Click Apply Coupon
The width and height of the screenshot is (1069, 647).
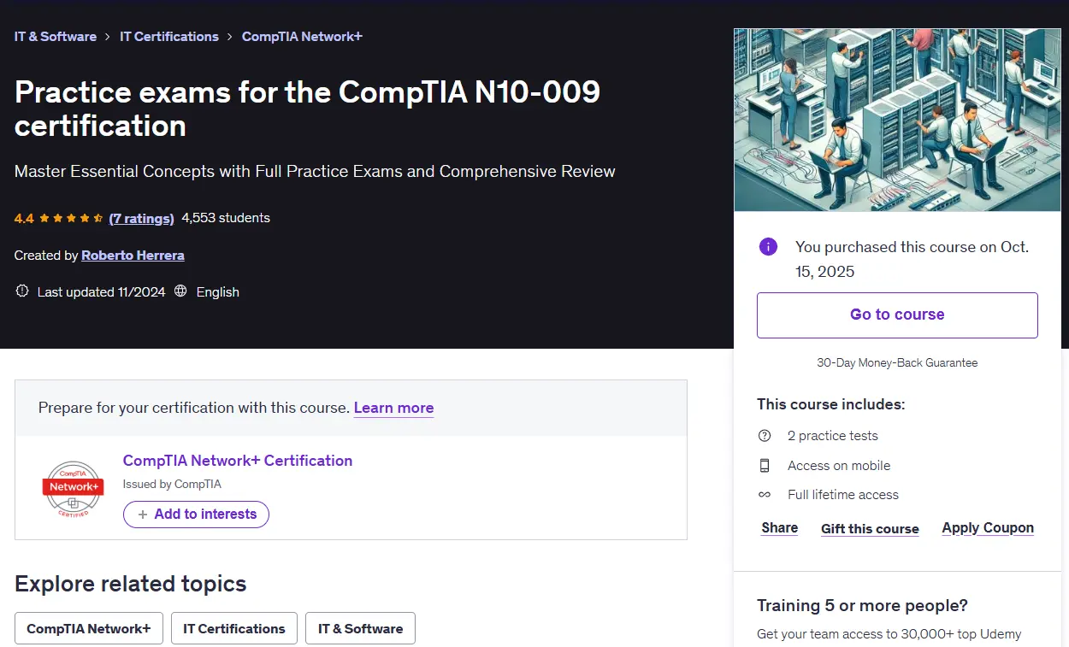tap(988, 528)
